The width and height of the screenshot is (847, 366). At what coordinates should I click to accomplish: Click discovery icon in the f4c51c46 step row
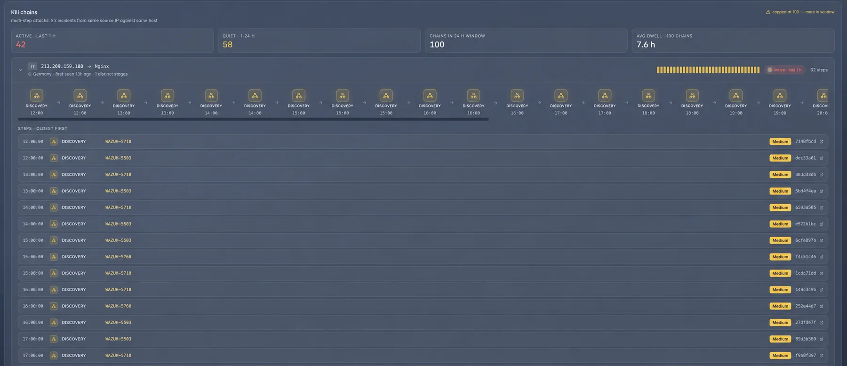click(54, 257)
